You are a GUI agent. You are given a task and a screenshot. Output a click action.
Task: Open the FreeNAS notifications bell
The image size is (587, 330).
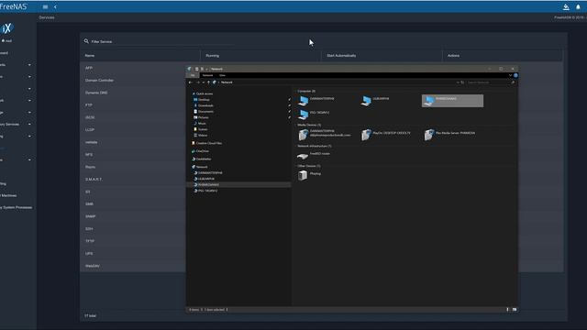(x=578, y=6)
